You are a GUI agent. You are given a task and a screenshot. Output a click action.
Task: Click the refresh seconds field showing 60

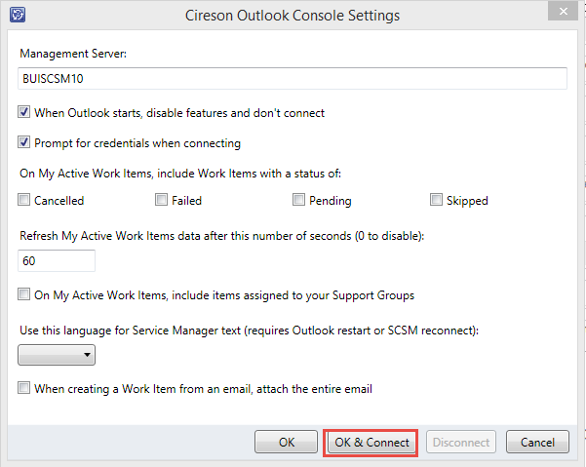click(57, 261)
